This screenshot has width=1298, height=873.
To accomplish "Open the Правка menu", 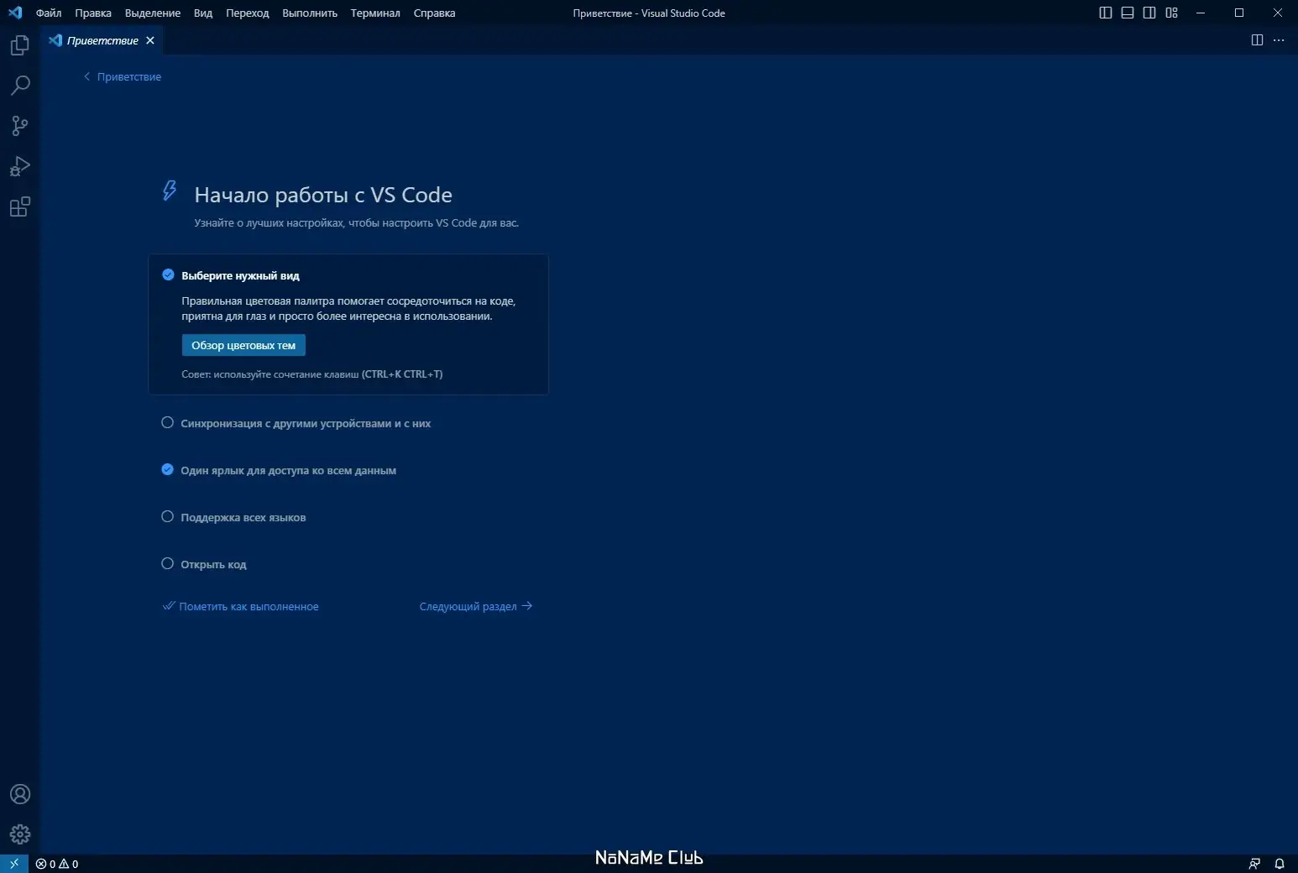I will [x=93, y=13].
